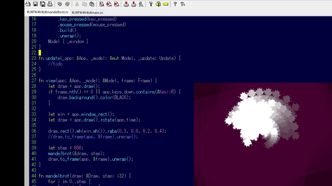Click the search forward magnifier icon

109,4
